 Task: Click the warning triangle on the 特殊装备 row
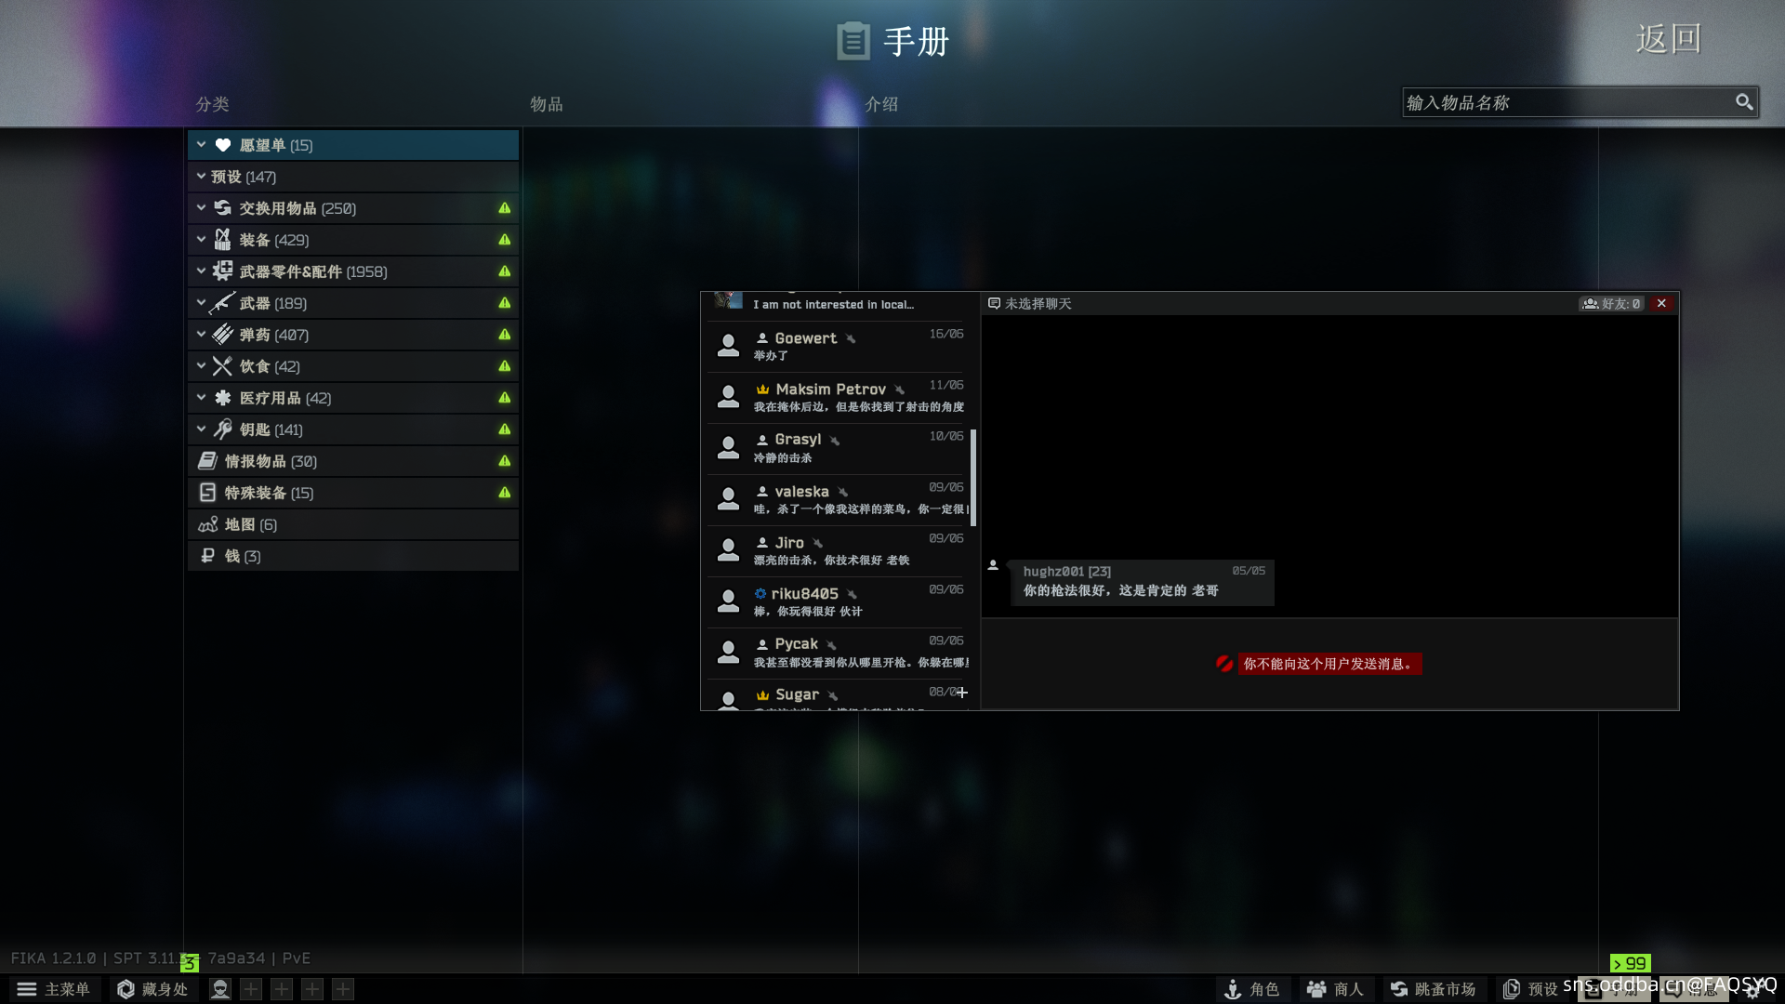point(505,493)
